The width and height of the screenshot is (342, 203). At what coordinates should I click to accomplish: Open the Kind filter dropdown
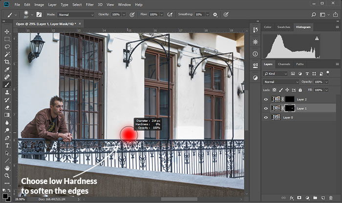click(x=275, y=74)
